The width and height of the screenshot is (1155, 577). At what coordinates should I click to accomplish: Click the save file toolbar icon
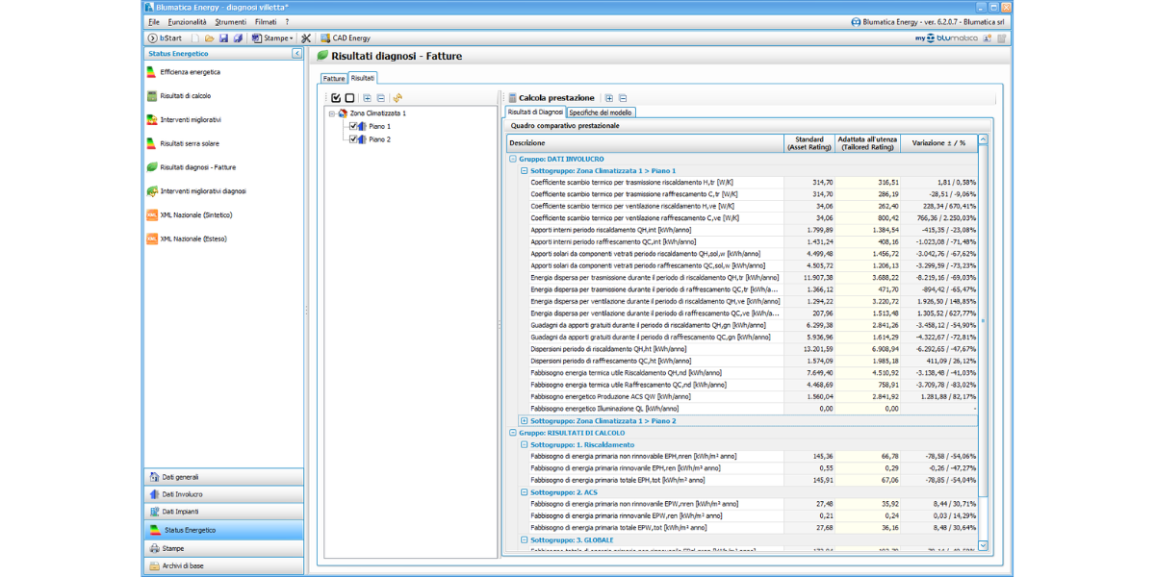click(x=224, y=38)
